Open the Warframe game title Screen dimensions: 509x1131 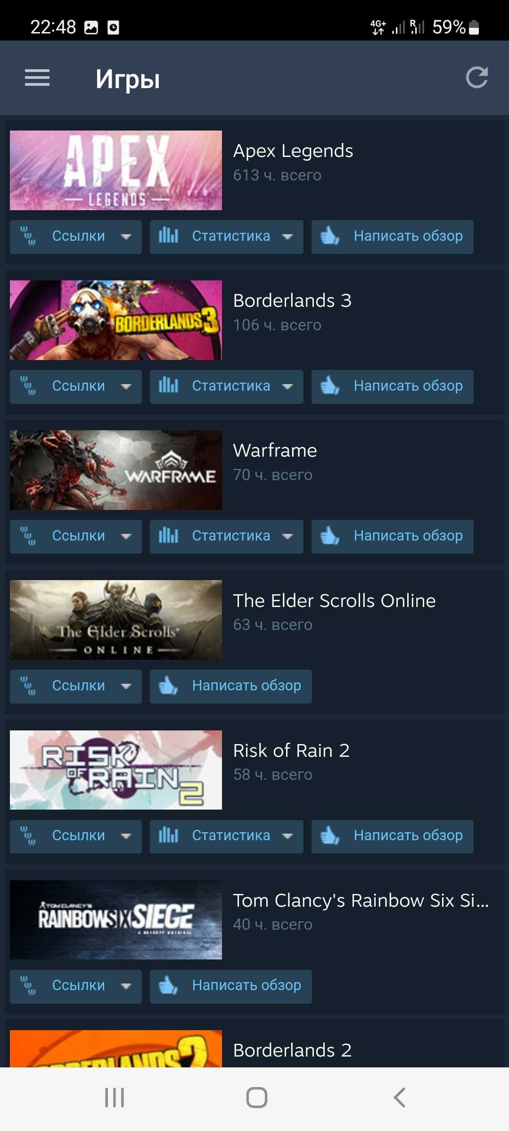click(x=275, y=451)
